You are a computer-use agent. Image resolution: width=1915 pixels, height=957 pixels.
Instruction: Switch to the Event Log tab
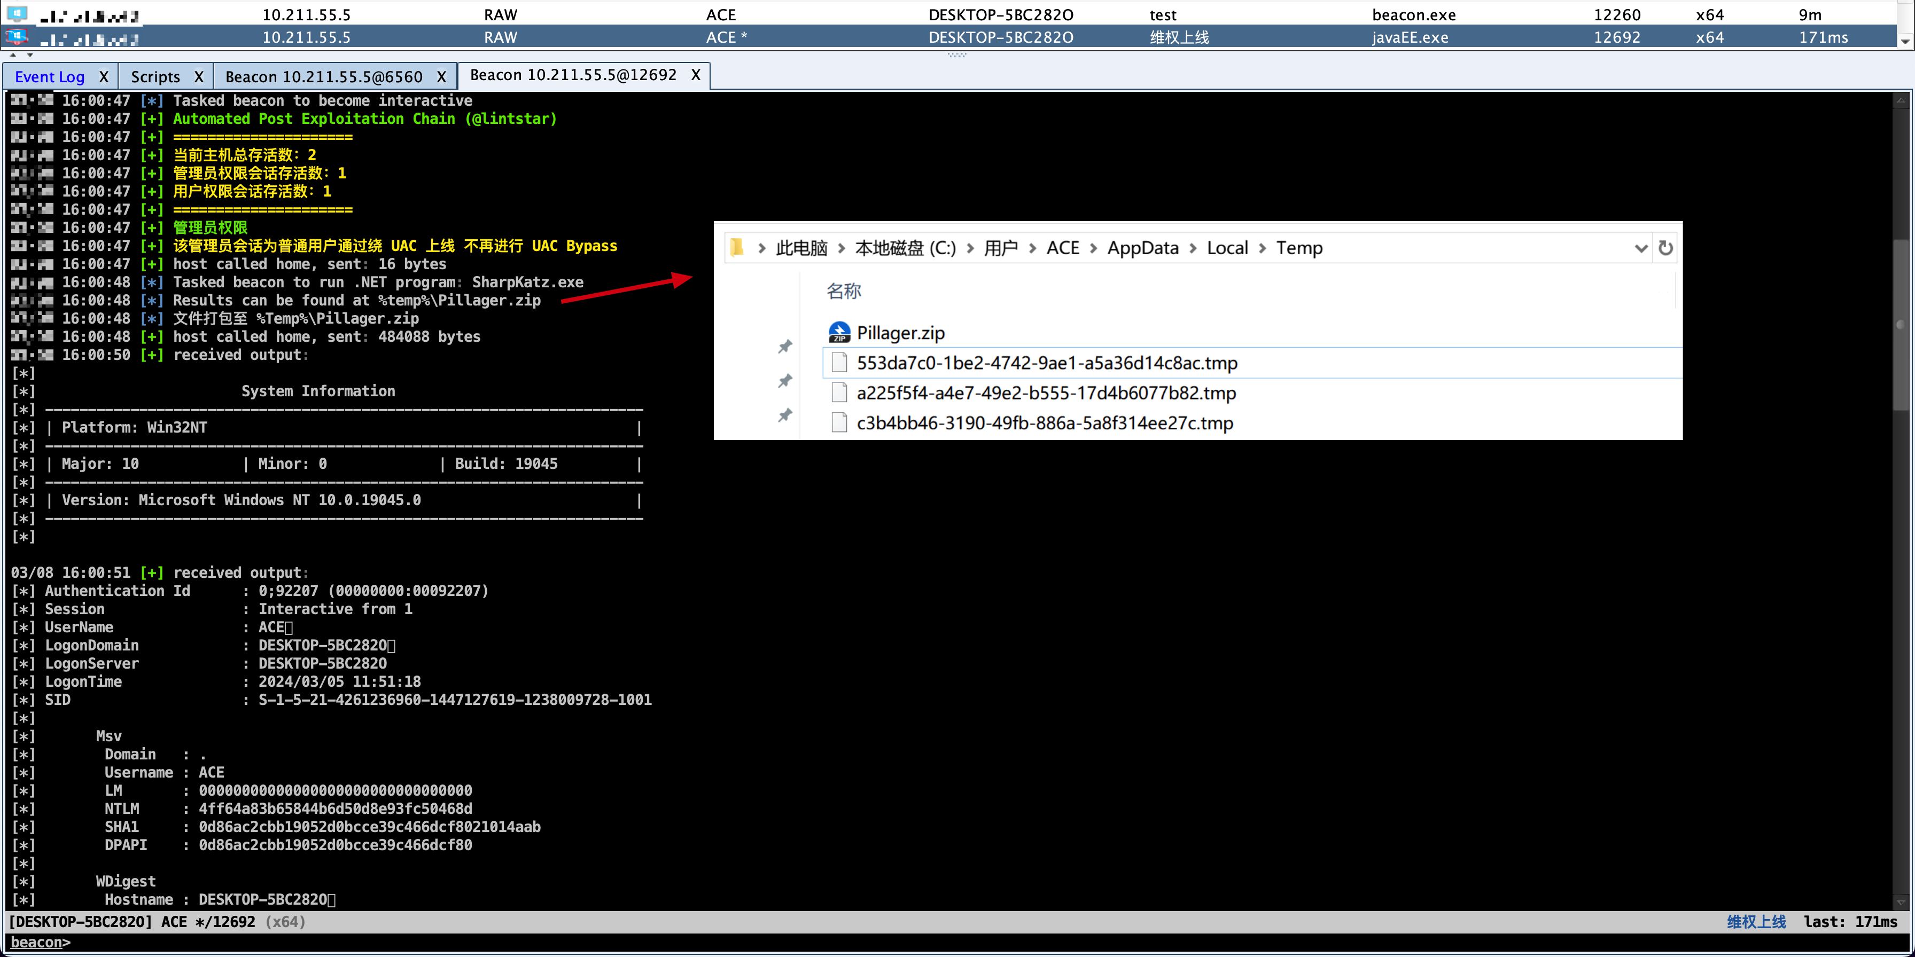tap(50, 76)
